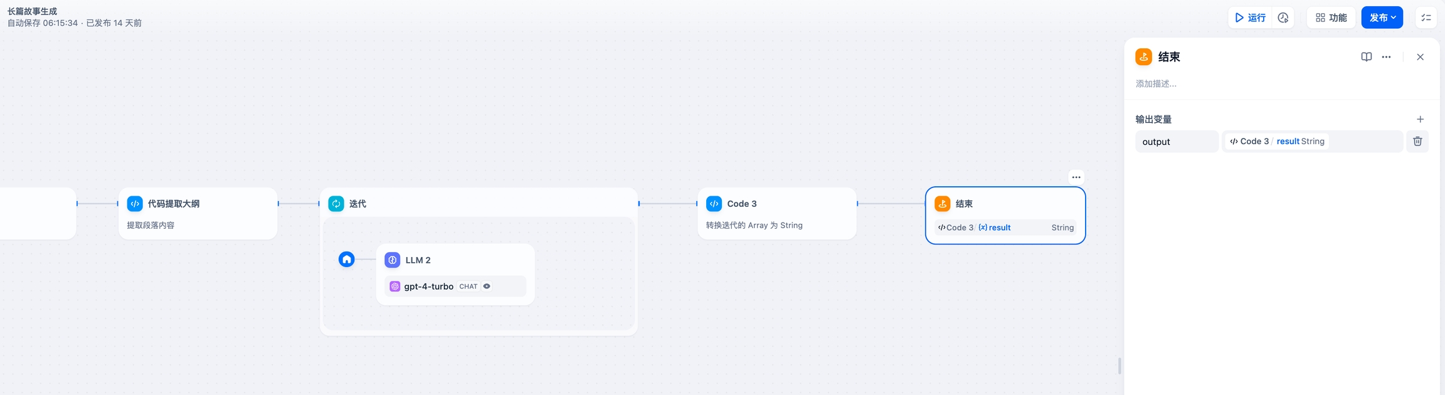1445x395 pixels.
Task: Click the book help icon in the 结束 panel
Action: coord(1366,57)
